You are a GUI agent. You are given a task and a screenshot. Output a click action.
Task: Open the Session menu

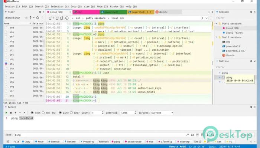[x=12, y=6]
